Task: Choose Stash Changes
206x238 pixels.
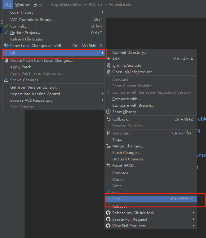Action: 151,153
